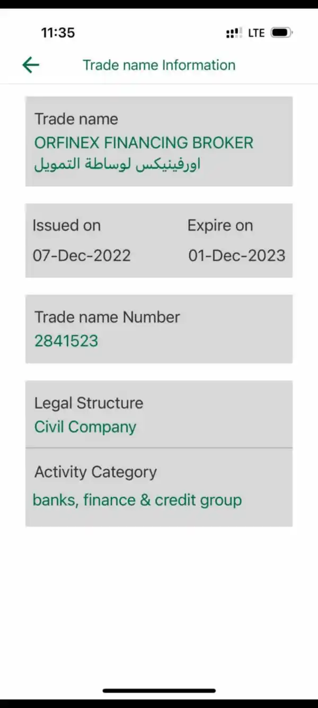The height and width of the screenshot is (708, 318).
Task: Select the issue date 07-Dec-2022
Action: tap(82, 255)
